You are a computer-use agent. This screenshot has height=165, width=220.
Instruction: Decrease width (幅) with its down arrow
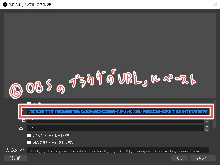coord(207,121)
